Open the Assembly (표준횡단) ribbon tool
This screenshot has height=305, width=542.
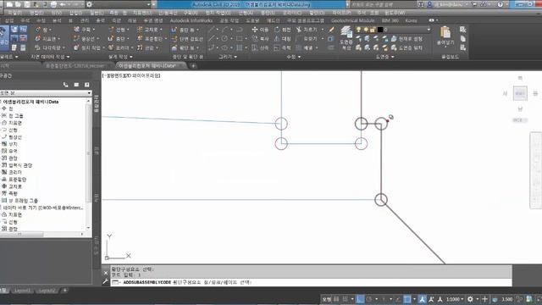152,39
